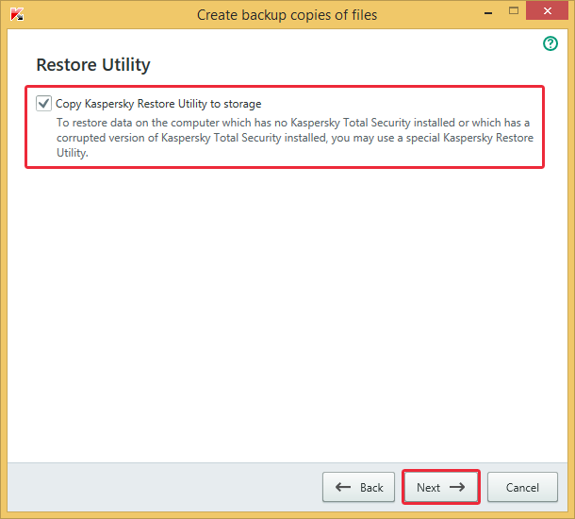Viewport: 575px width, 519px height.
Task: Open help via the green question mark
Action: pos(550,44)
